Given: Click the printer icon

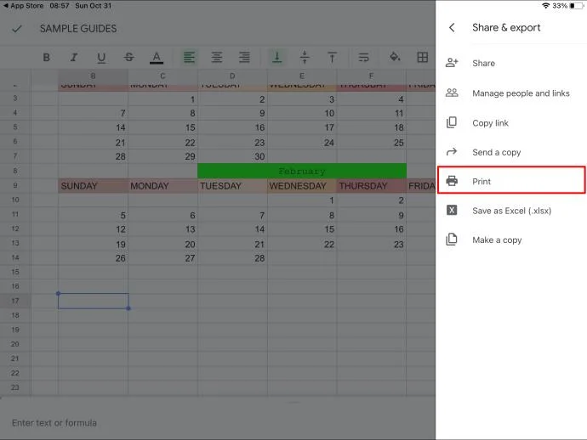Looking at the screenshot, I should 452,181.
